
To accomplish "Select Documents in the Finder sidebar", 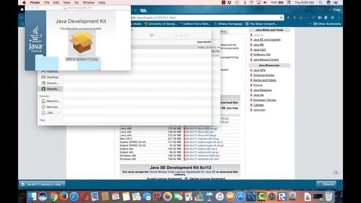I will (50, 83).
